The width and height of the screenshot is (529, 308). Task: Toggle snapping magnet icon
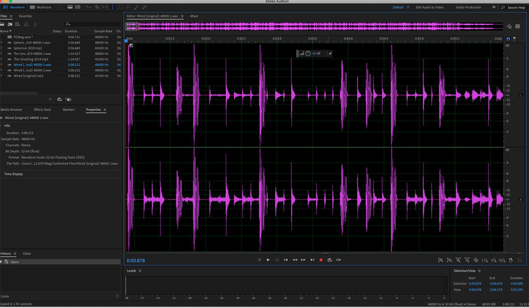[x=508, y=39]
